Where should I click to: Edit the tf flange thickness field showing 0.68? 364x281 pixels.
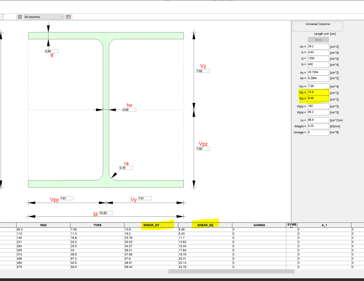tap(51, 51)
